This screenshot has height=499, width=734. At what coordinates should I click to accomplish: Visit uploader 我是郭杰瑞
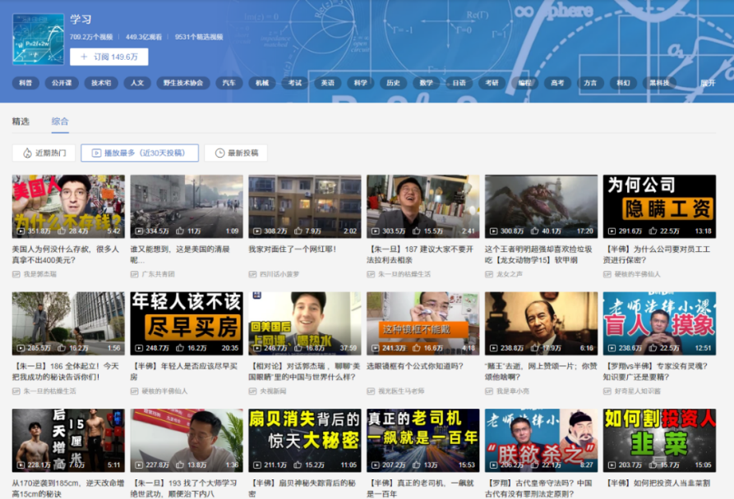(39, 274)
